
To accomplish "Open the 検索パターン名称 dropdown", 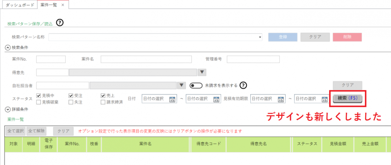I will click(x=260, y=37).
